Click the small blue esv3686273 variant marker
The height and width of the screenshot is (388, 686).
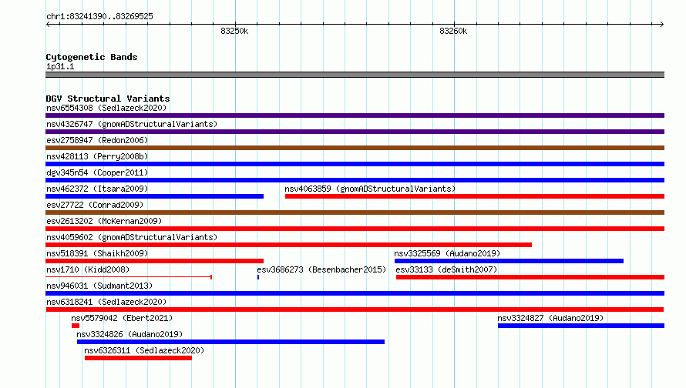[x=258, y=277]
